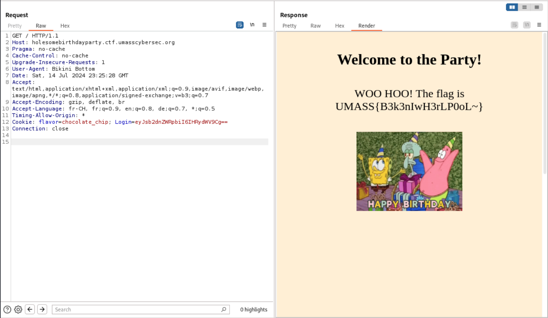548x318 pixels.
Task: Switch the Request view to Pretty
Action: [15, 26]
